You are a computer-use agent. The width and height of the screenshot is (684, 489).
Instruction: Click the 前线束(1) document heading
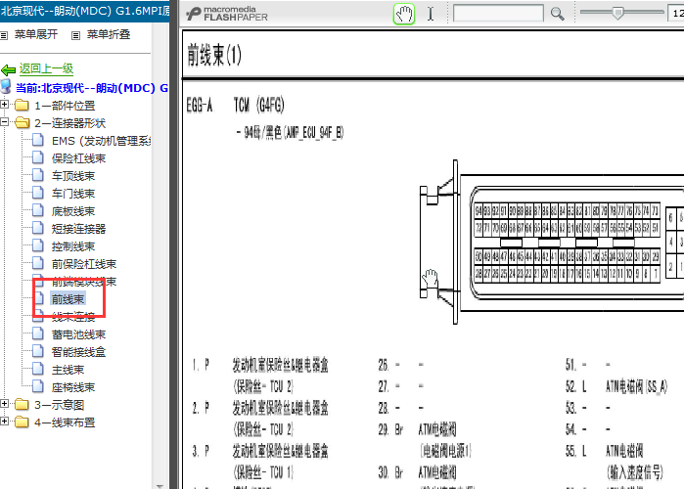214,56
